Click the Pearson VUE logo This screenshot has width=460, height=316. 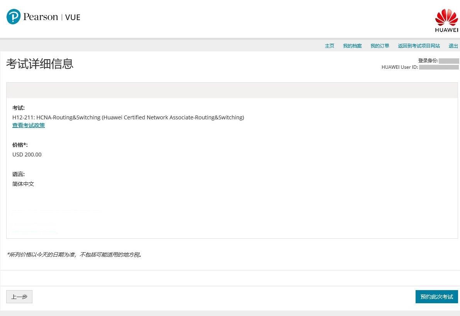click(x=43, y=17)
